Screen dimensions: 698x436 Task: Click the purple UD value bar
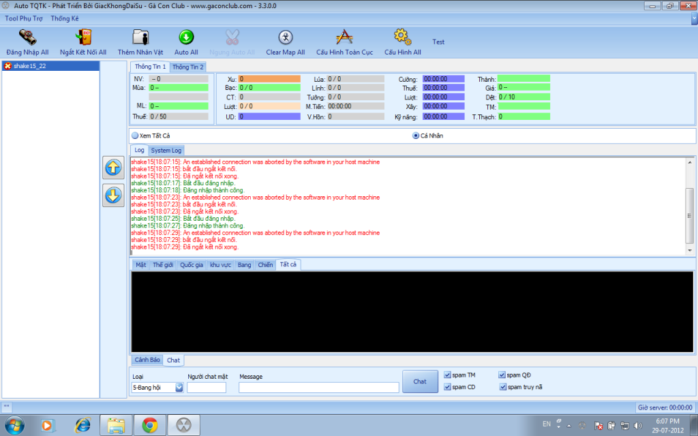tap(269, 116)
